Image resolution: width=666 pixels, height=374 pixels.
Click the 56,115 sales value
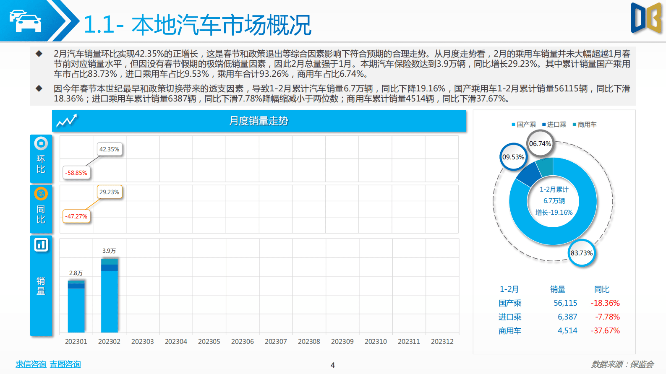[x=565, y=303]
